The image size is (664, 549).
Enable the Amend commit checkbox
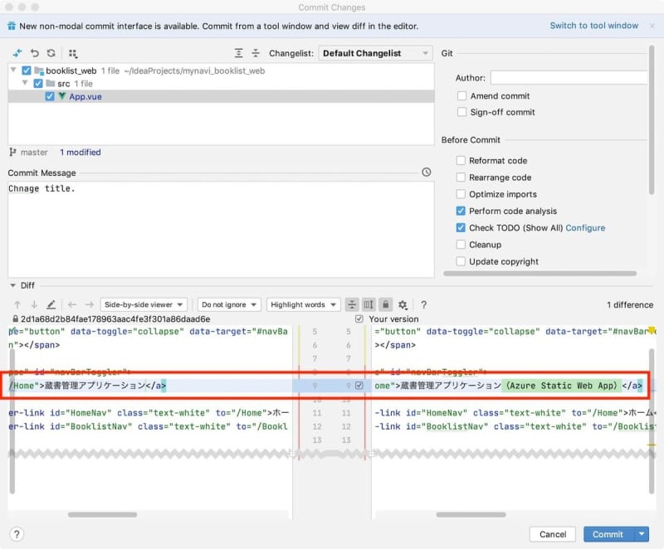click(462, 95)
